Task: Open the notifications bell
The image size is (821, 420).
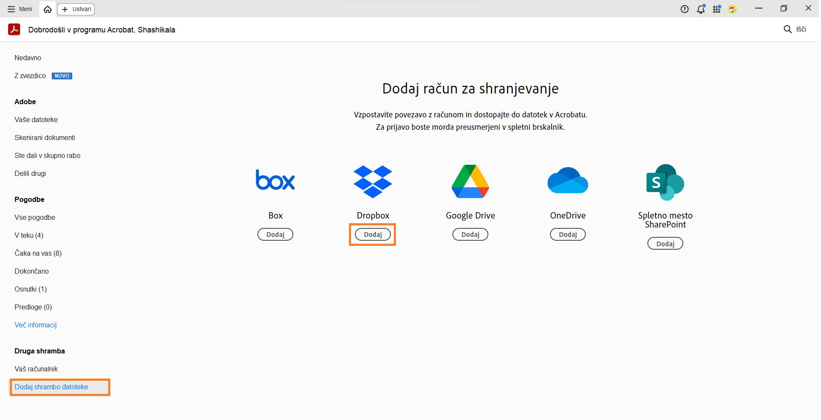Action: (x=700, y=9)
